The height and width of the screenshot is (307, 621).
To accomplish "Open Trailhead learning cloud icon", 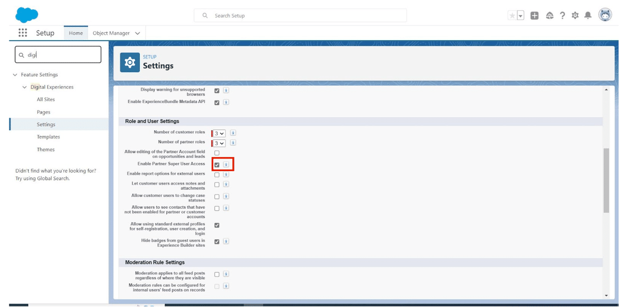I will [549, 16].
